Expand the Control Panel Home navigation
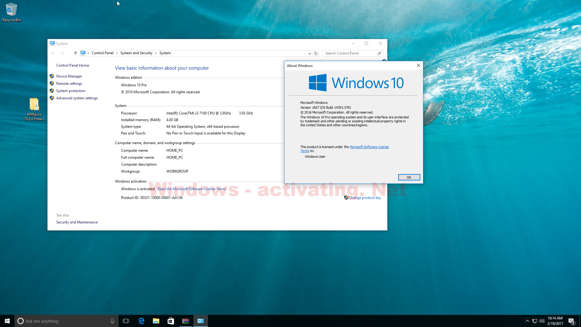581x327 pixels. pyautogui.click(x=73, y=65)
